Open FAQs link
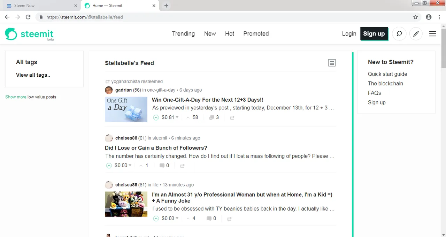 pyautogui.click(x=375, y=93)
